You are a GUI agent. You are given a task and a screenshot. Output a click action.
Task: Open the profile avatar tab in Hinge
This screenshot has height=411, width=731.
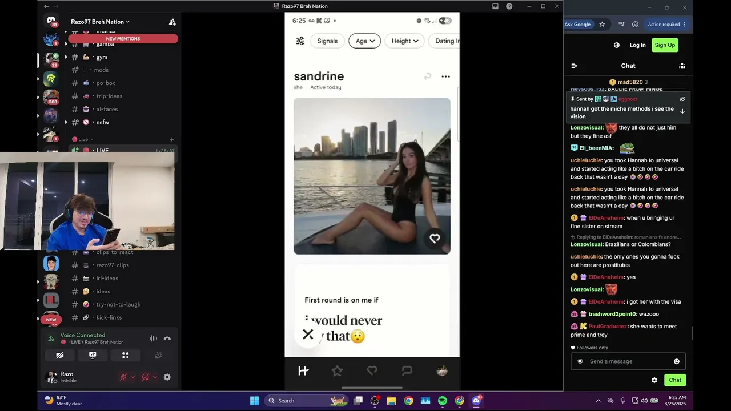pyautogui.click(x=442, y=371)
